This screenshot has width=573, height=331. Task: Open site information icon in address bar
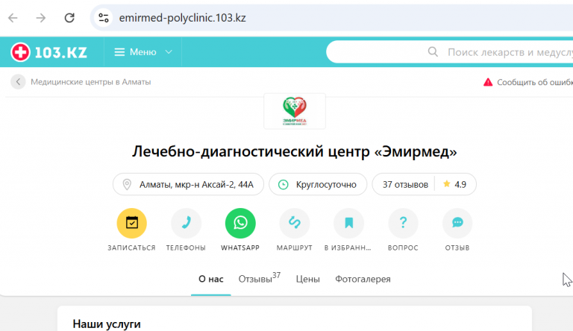click(x=104, y=18)
